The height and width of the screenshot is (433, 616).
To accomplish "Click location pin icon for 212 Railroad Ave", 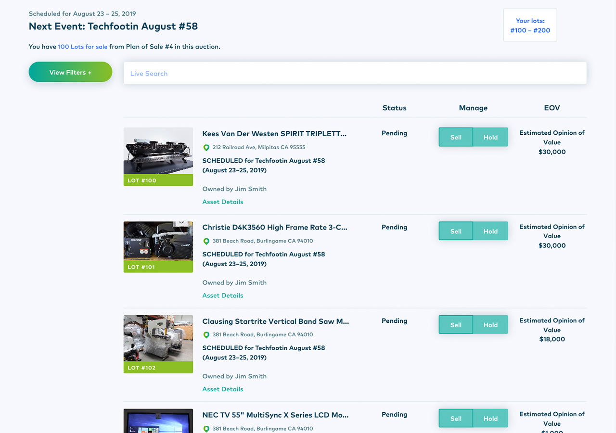I will [x=206, y=148].
